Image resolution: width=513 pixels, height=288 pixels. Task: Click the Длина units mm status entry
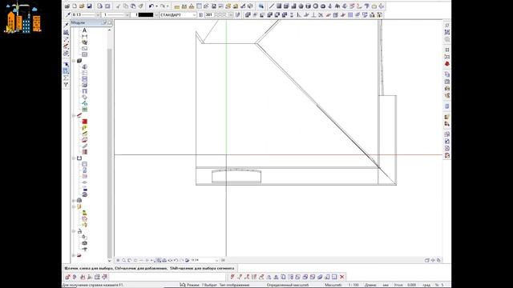[386, 285]
